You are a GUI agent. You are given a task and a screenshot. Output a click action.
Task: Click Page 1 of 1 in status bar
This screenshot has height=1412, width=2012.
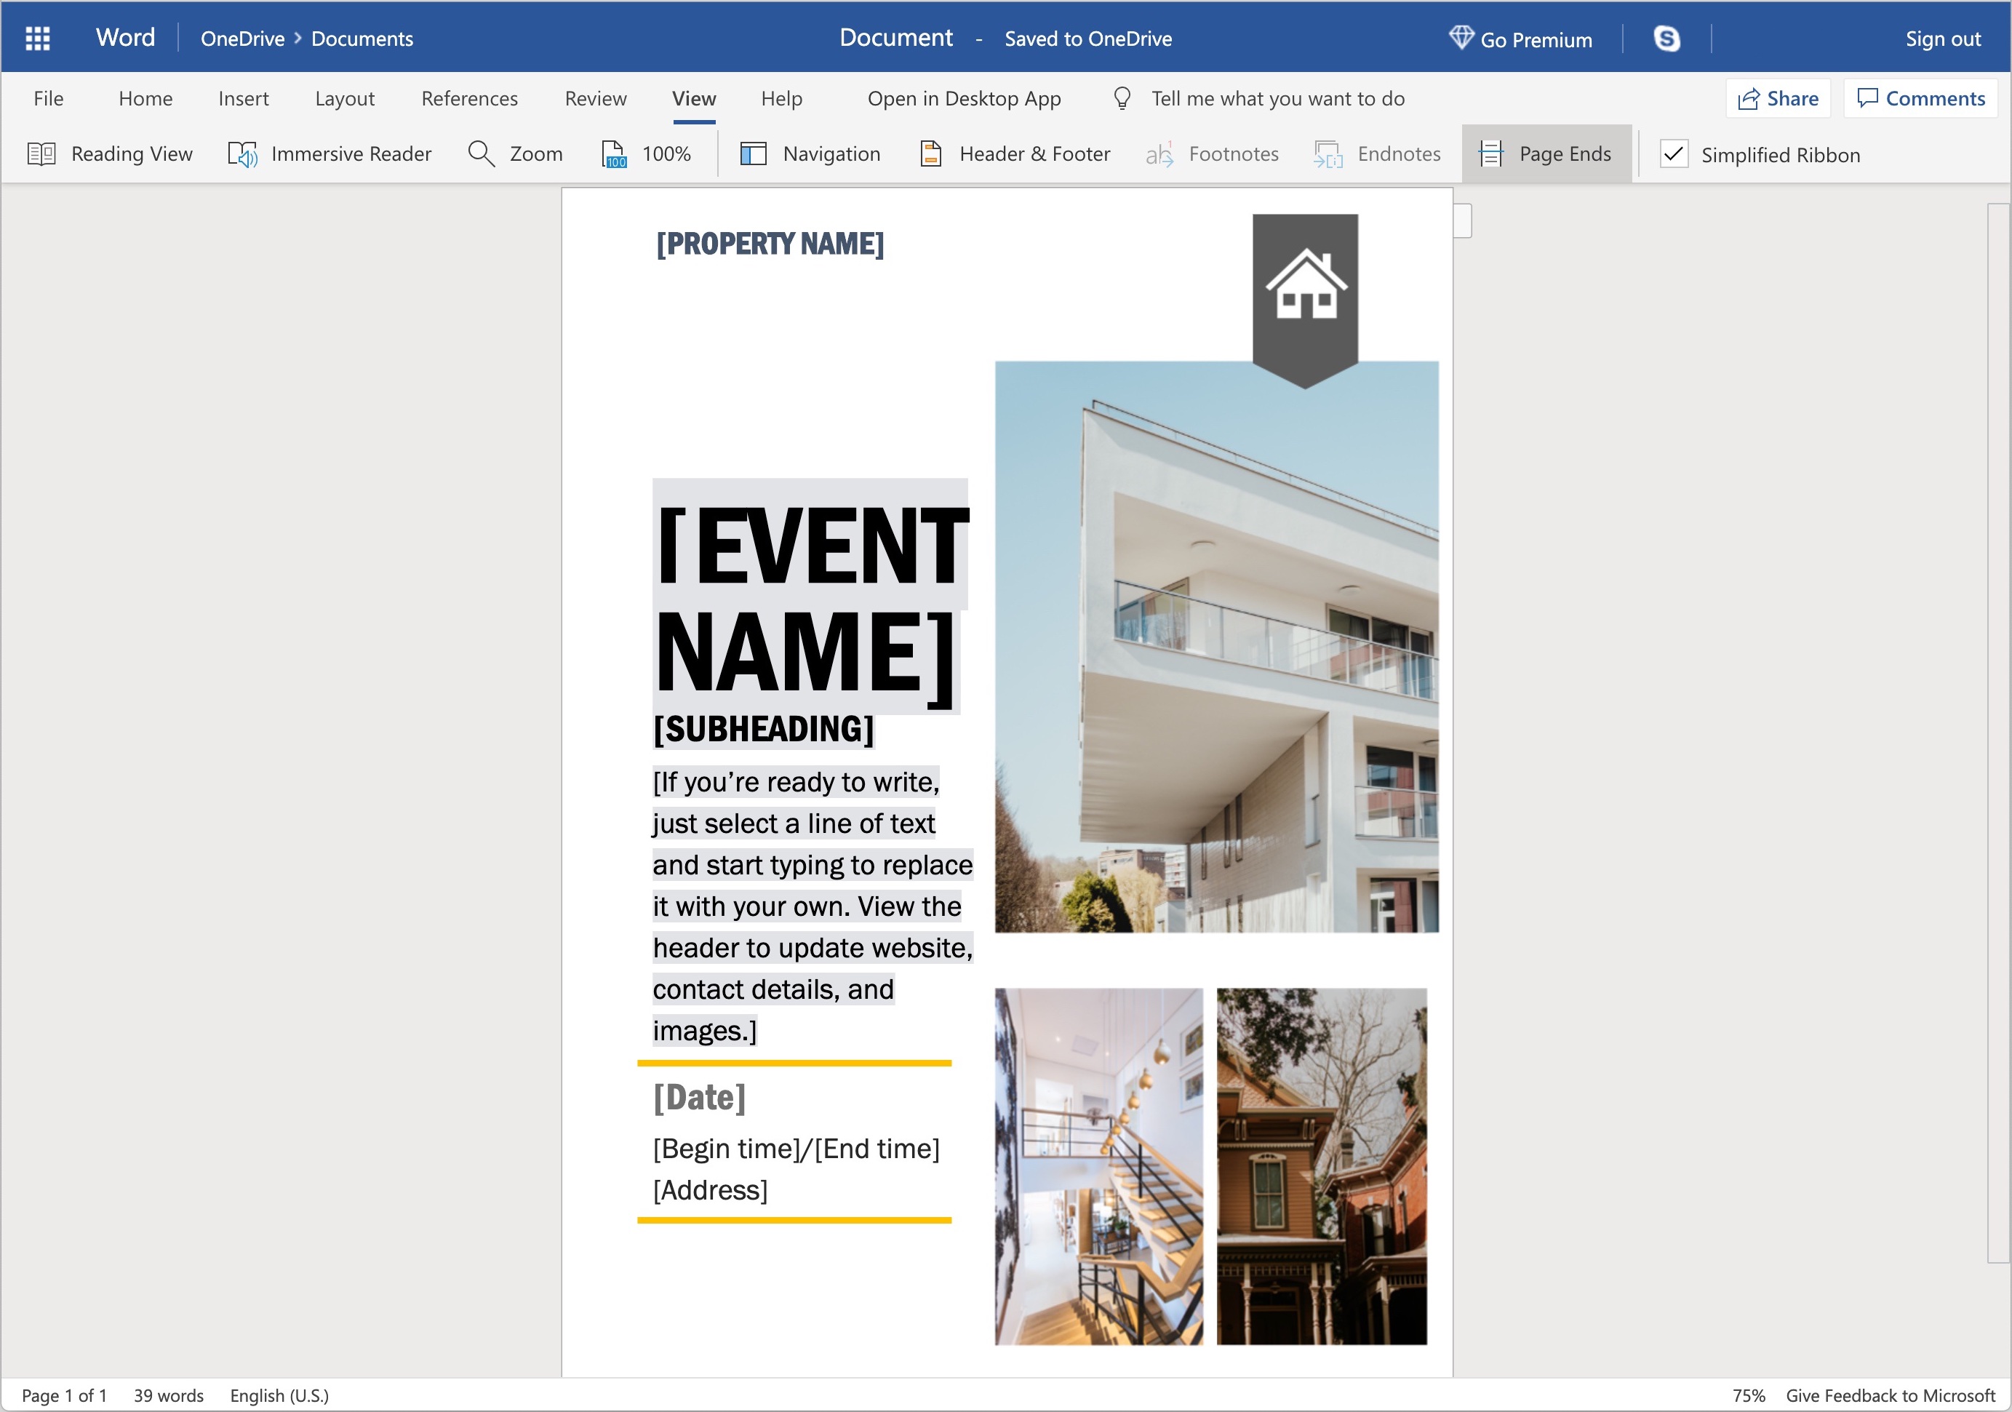point(64,1395)
